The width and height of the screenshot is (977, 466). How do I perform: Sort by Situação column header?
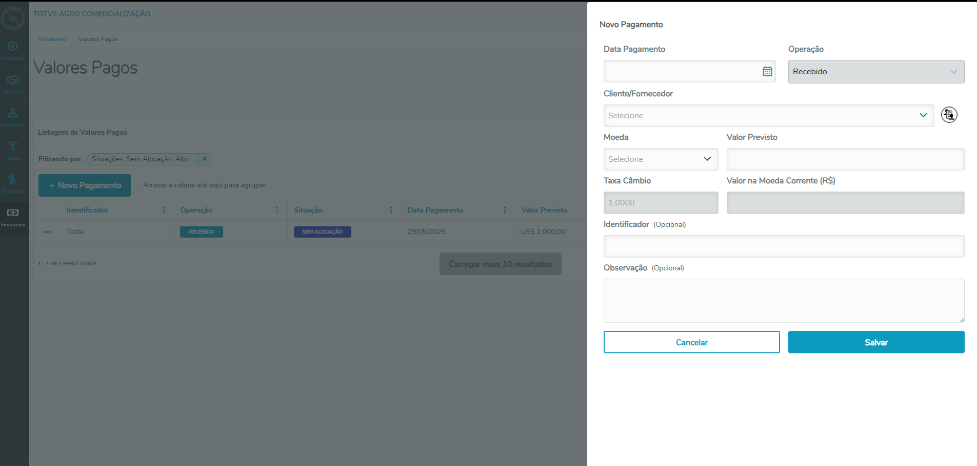tap(308, 210)
